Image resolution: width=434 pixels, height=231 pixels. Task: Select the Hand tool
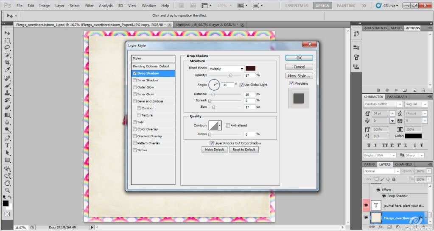tap(7, 183)
